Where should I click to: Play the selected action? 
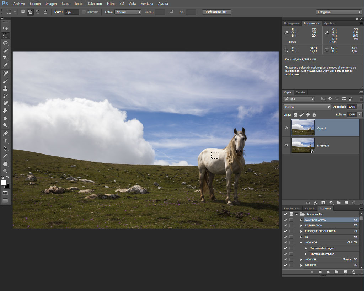coord(328,272)
